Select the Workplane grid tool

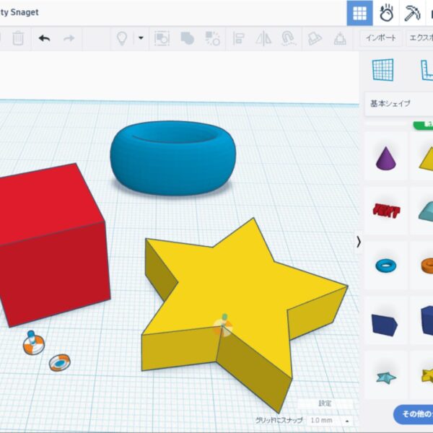point(382,69)
